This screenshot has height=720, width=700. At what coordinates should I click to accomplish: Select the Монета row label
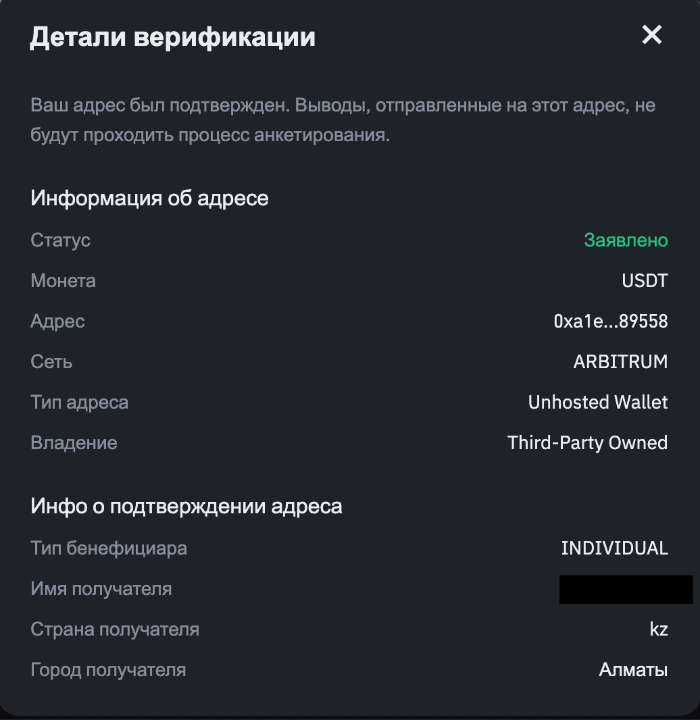(63, 280)
